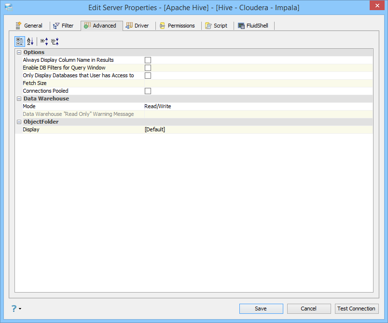Select the Display property label
Viewport: 388px width, 323px height.
coord(31,129)
